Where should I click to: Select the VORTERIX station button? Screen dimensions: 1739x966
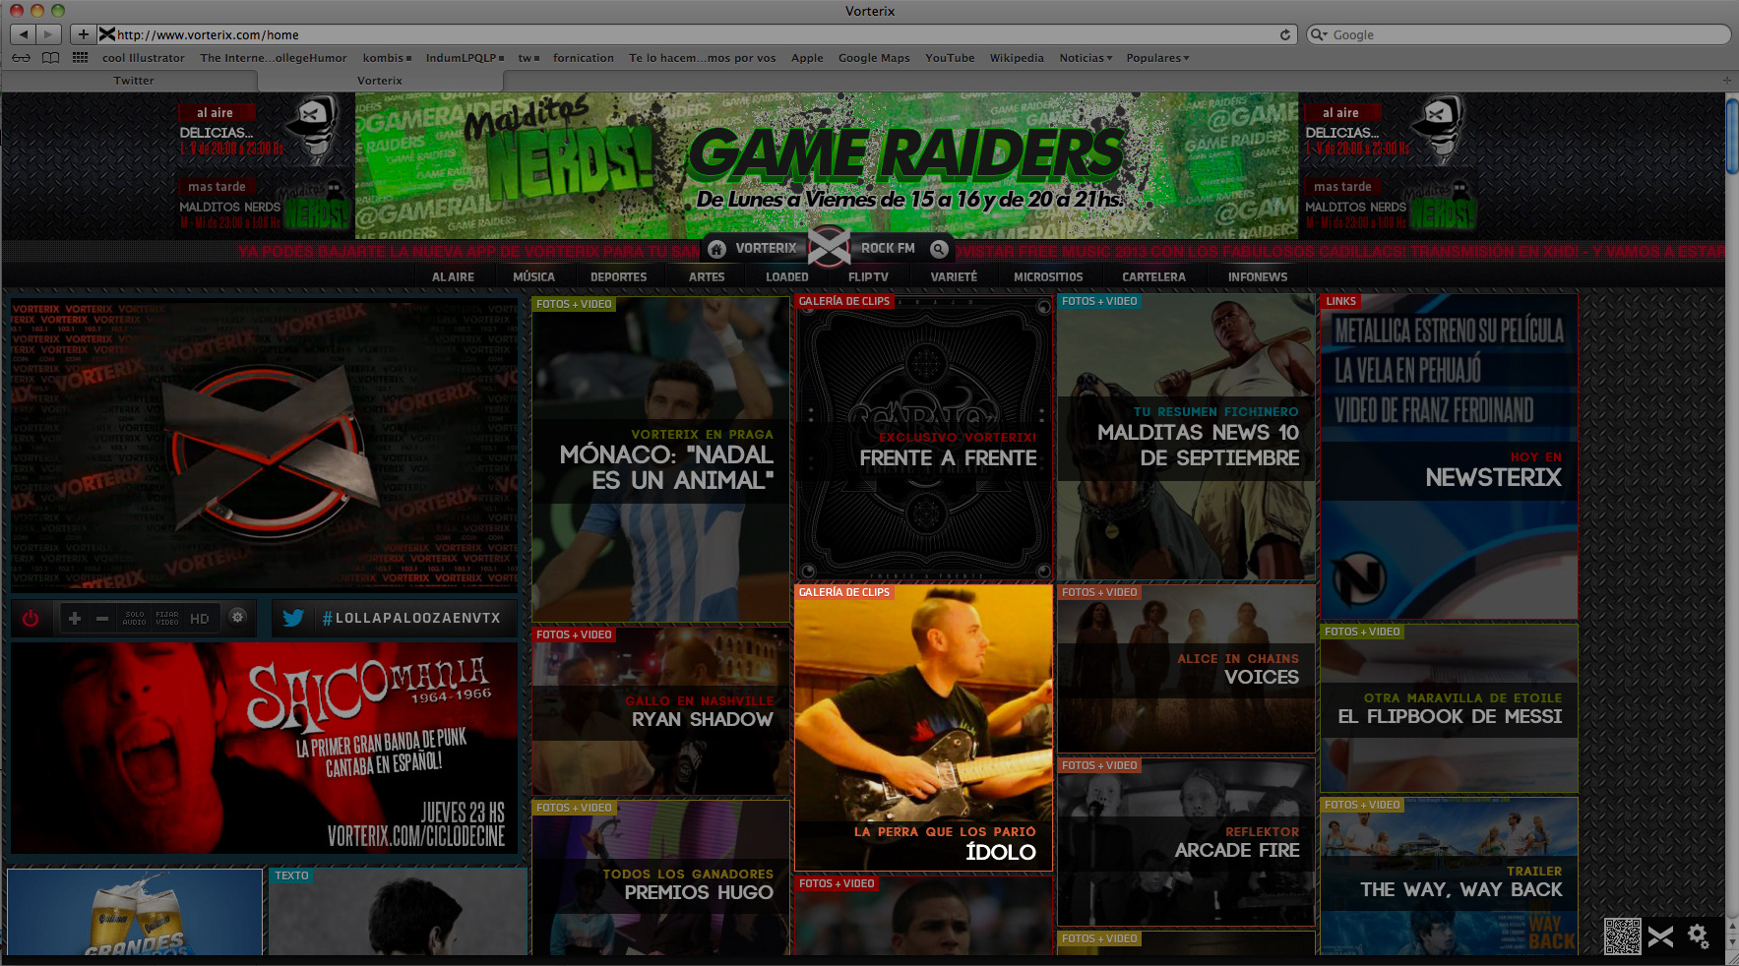[x=766, y=249]
